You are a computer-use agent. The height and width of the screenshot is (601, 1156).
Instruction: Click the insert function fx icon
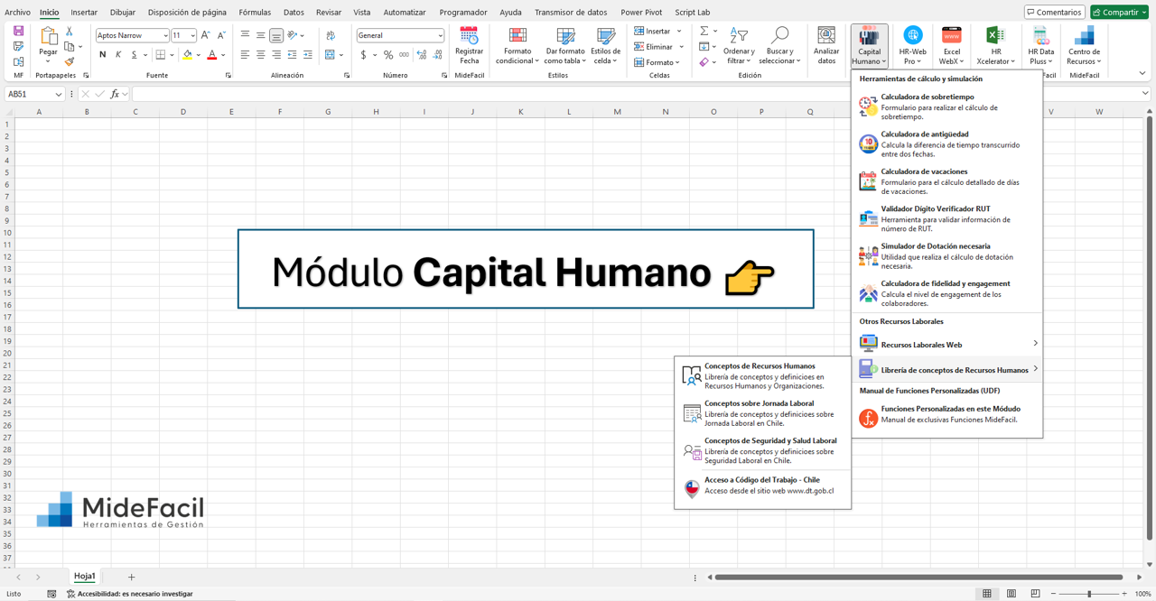click(x=115, y=94)
